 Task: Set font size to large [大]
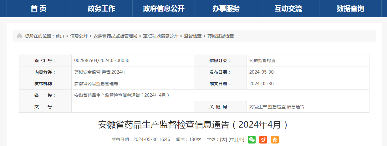click(224, 139)
